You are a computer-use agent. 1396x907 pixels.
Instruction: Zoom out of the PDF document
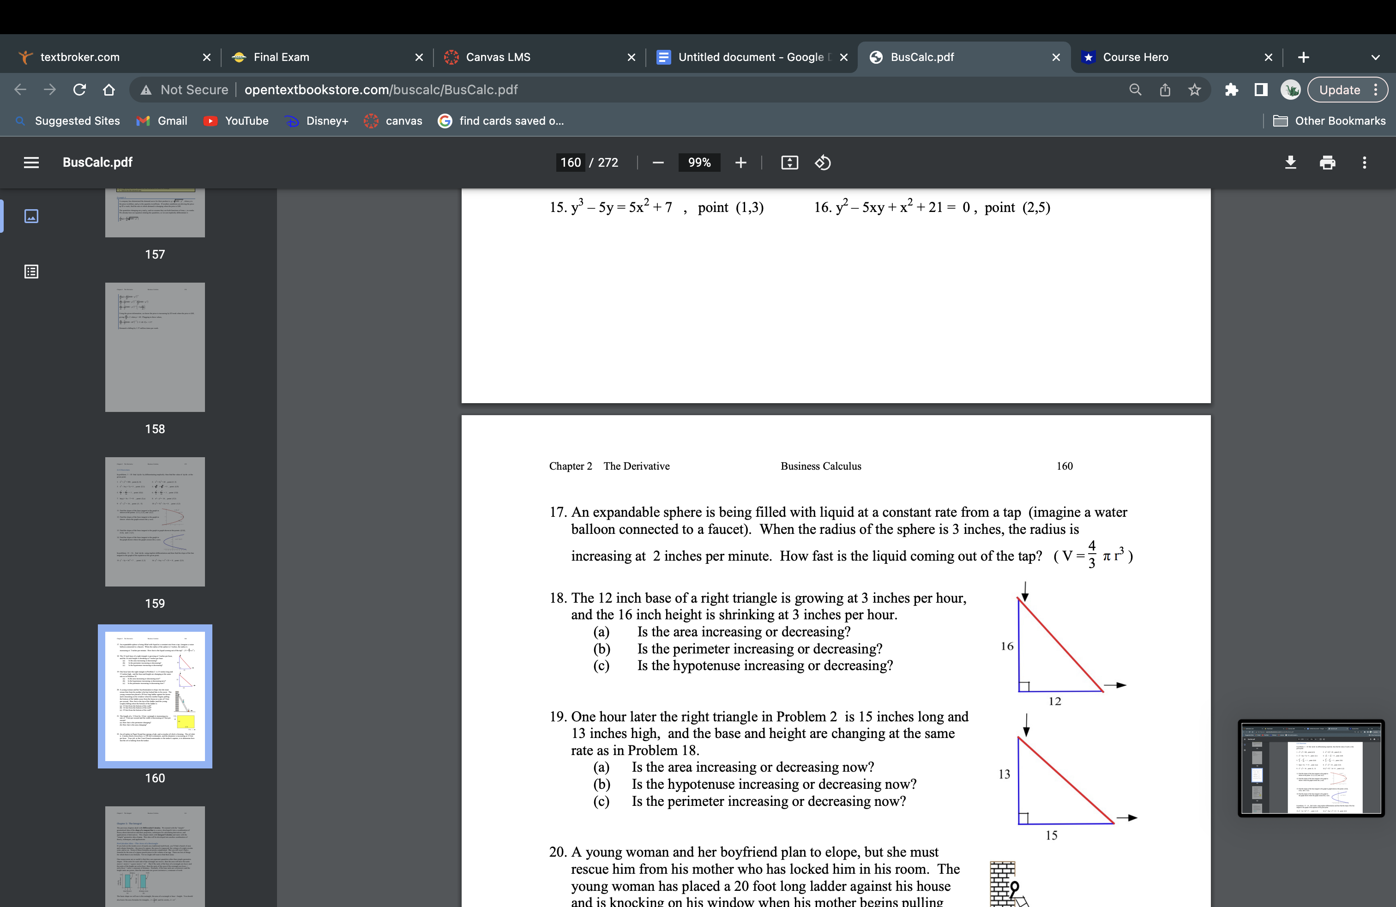(658, 163)
